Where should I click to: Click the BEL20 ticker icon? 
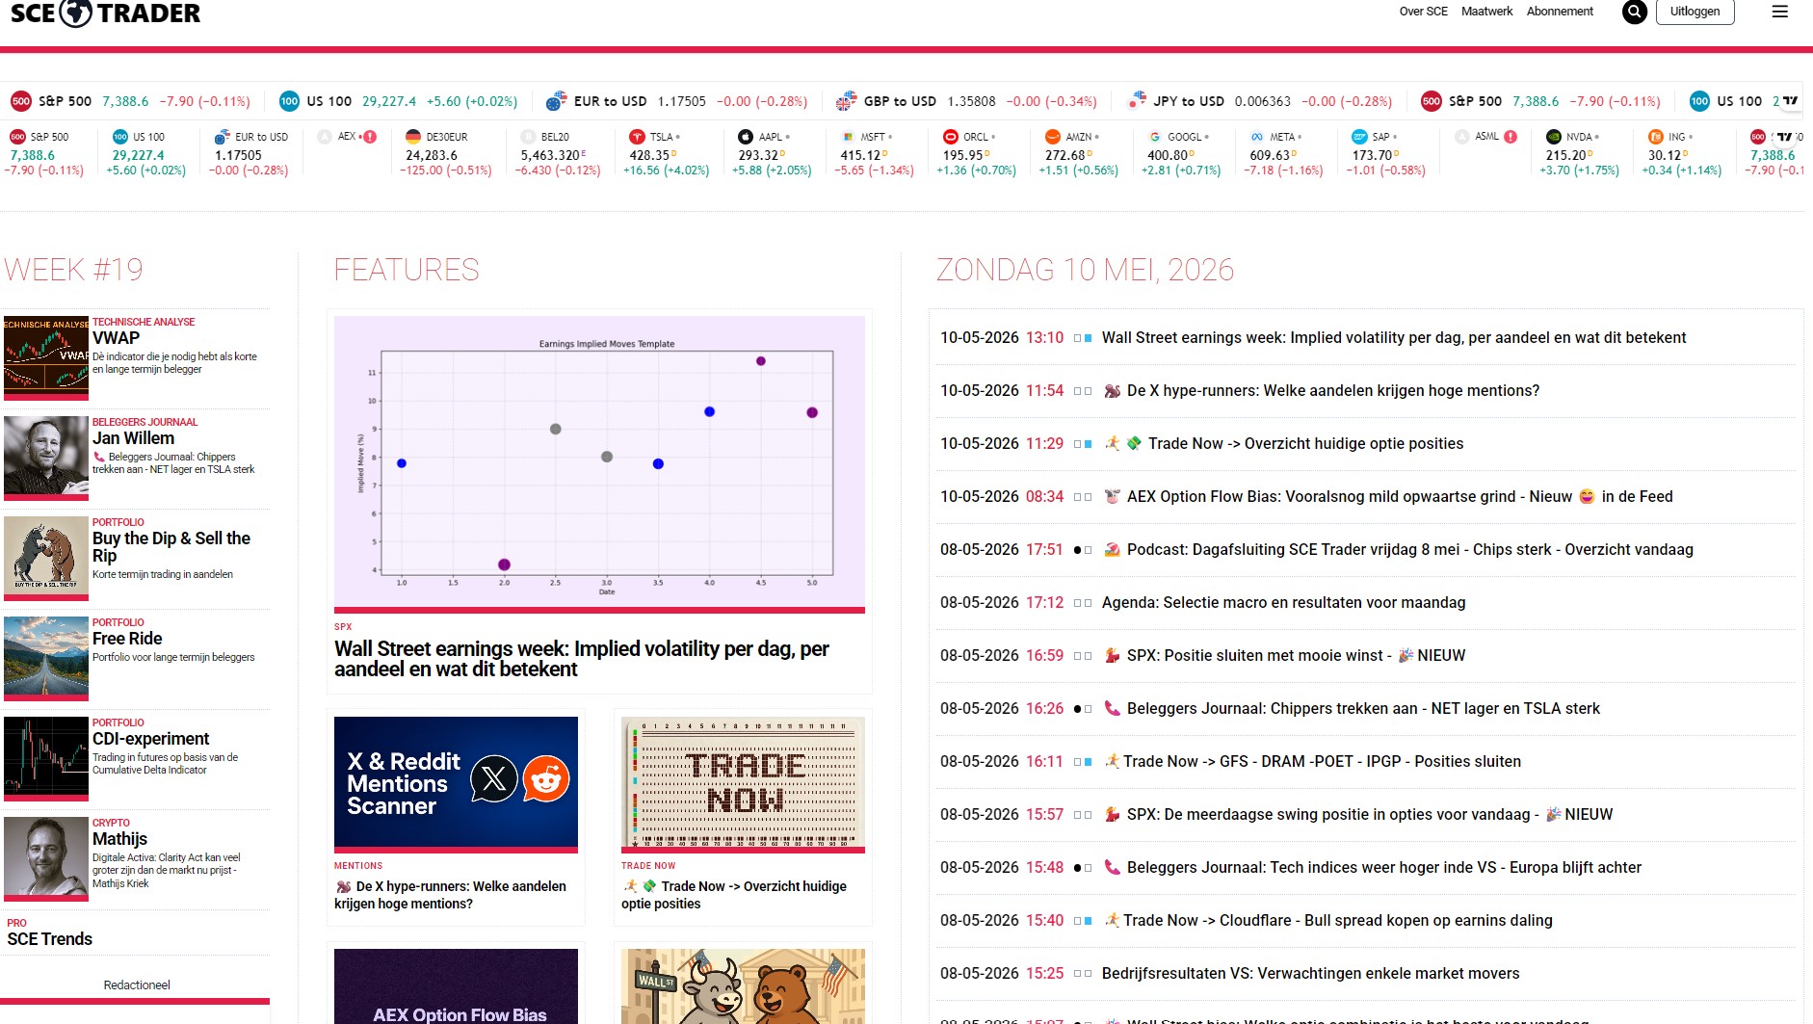528,137
